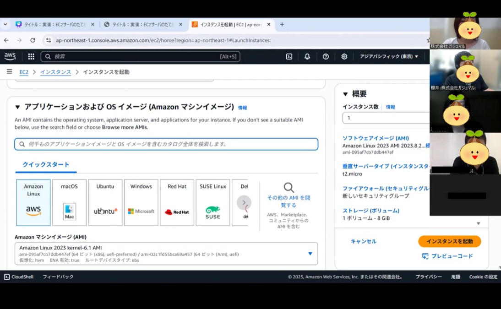Viewport: 501px width, 309px height.
Task: Select the Windows AMI tile
Action: [x=141, y=202]
